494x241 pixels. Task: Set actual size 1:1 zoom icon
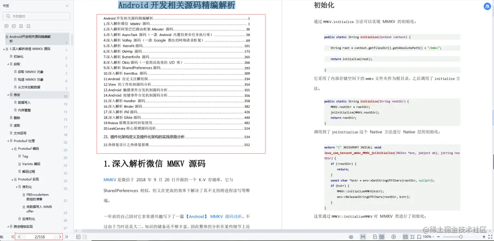405,237
